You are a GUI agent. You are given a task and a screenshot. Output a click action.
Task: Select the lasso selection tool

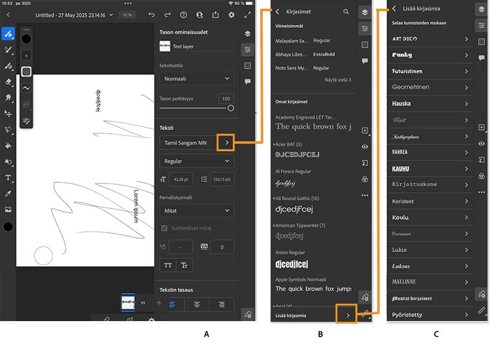click(8, 129)
